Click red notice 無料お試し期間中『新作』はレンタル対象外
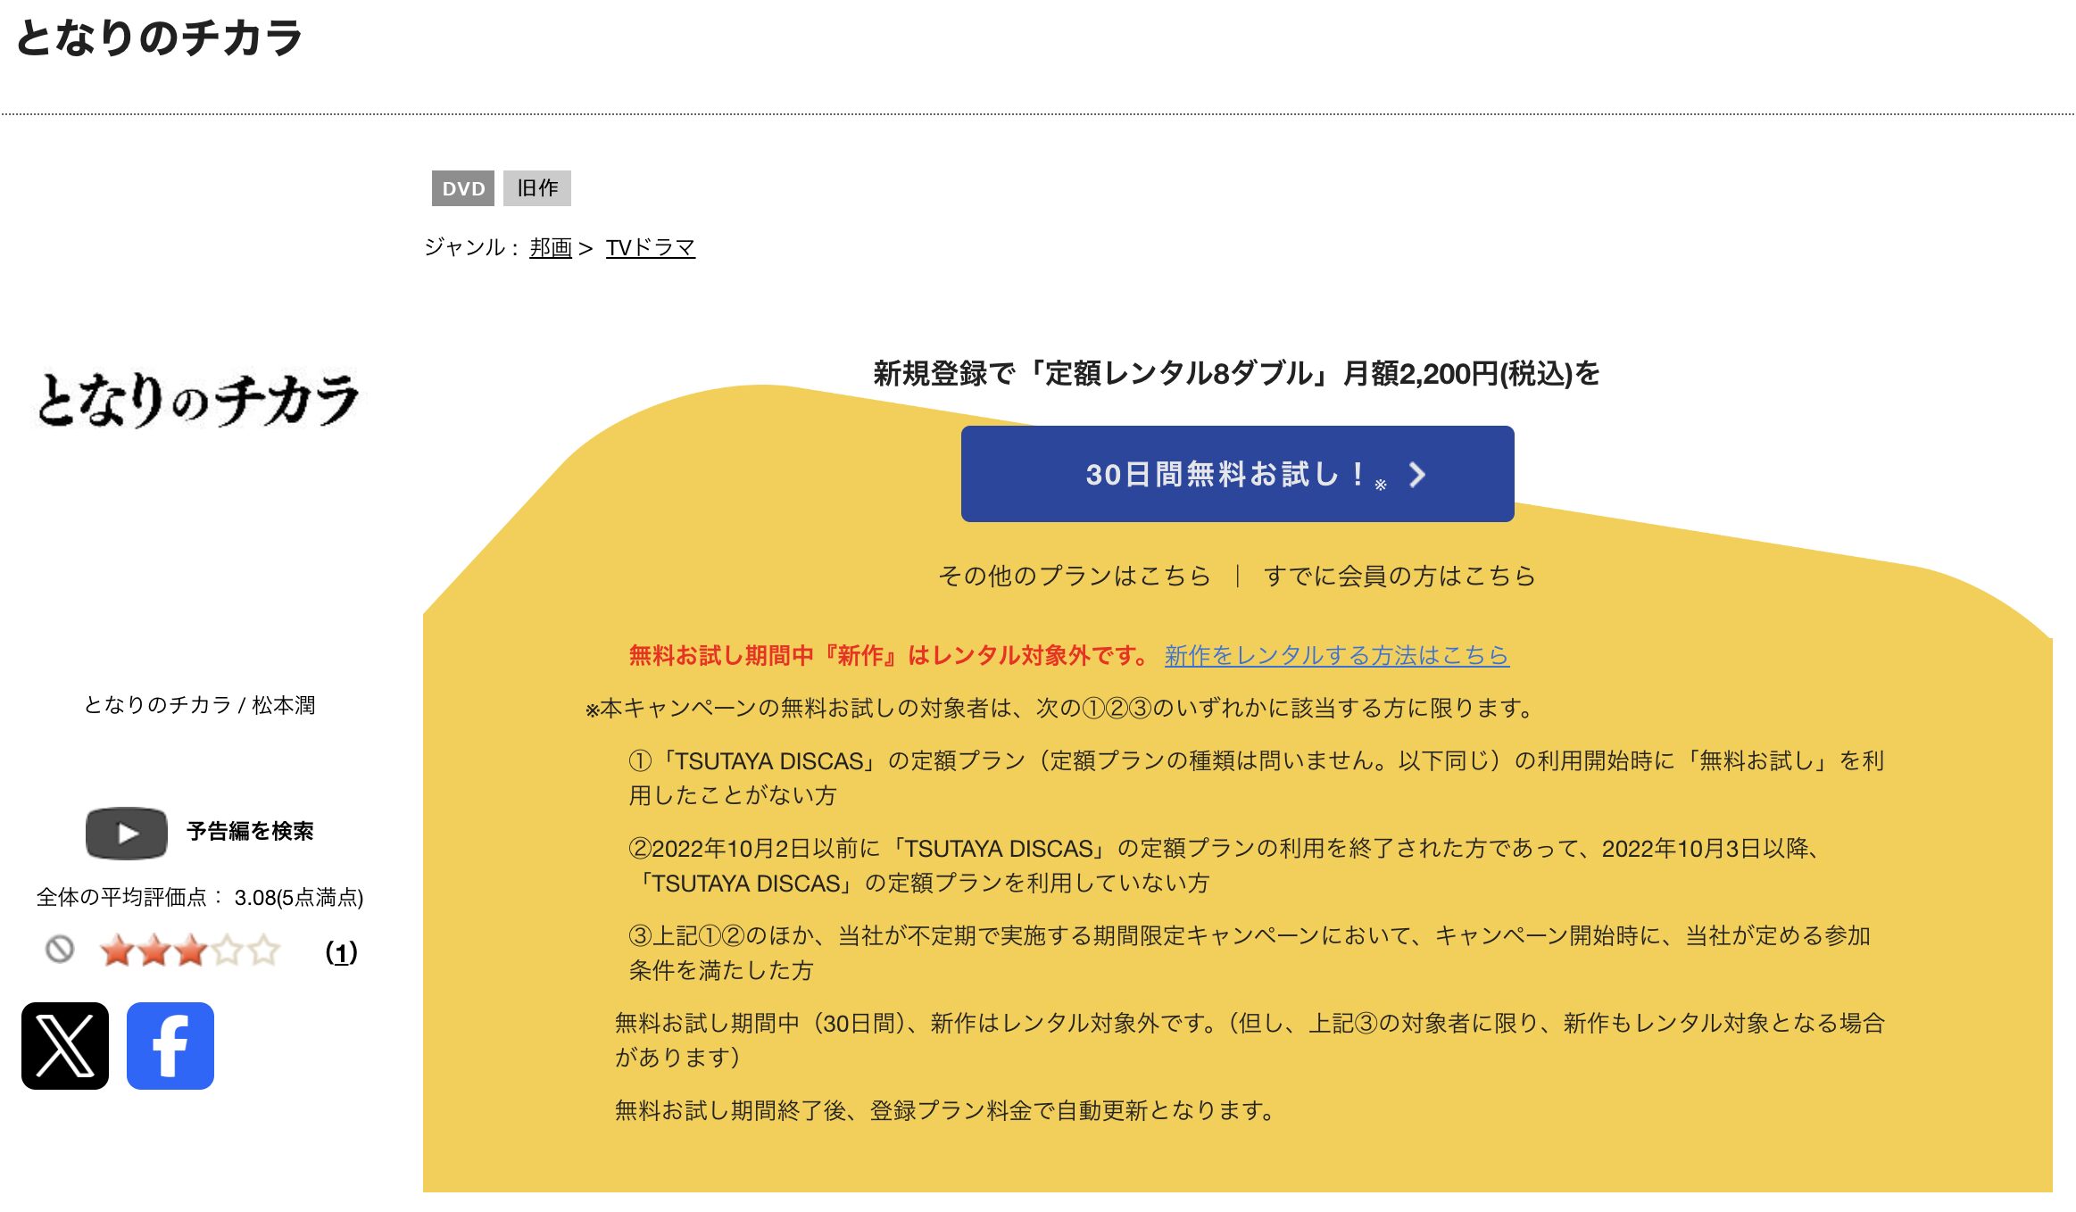This screenshot has width=2076, height=1212. (890, 655)
